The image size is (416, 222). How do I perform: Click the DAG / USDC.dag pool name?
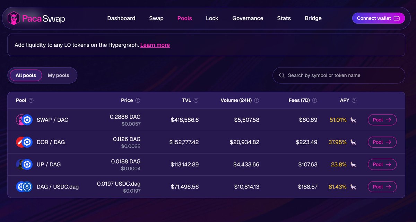point(58,187)
